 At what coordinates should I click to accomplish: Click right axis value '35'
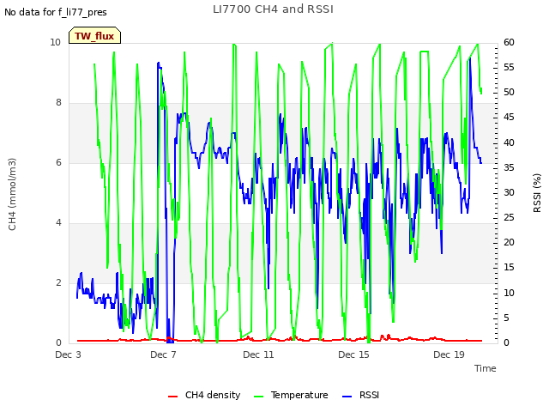coord(509,168)
